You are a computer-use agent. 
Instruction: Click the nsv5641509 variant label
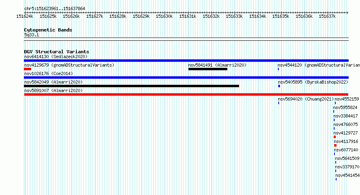tap(347, 158)
